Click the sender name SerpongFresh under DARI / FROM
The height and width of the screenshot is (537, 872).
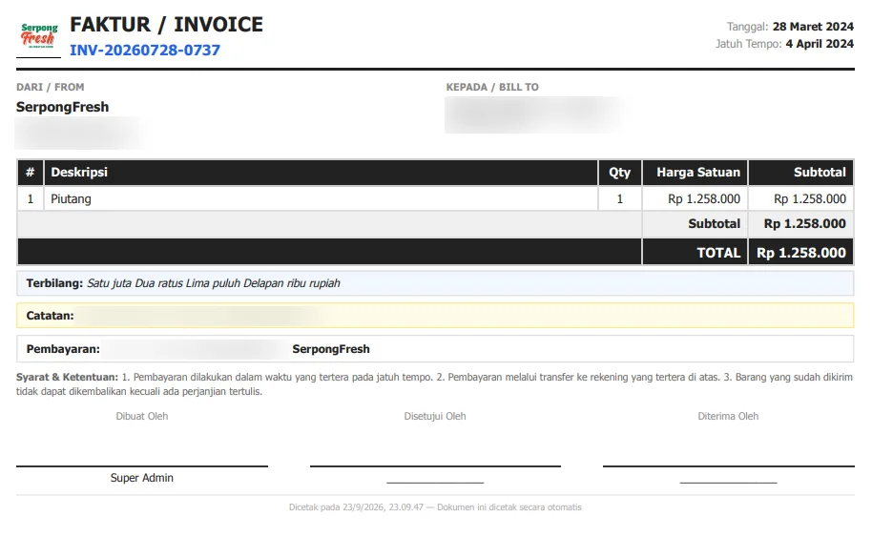pos(62,107)
